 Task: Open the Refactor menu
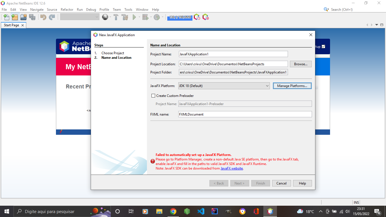pos(67,9)
